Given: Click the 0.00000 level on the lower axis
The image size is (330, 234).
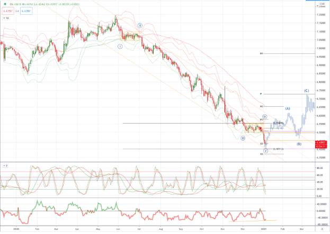Looking at the screenshot, I should coord(321,211).
